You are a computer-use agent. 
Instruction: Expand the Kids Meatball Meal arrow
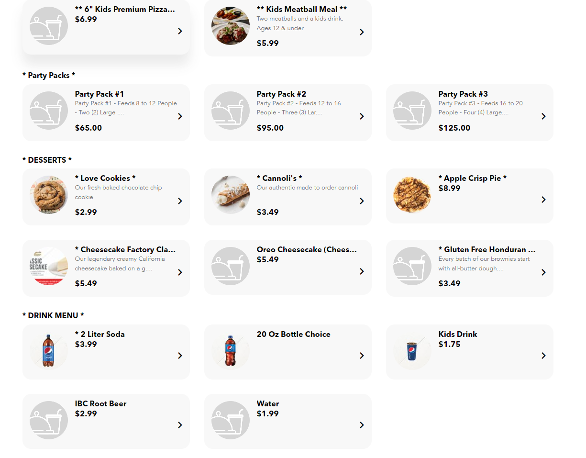tap(362, 32)
